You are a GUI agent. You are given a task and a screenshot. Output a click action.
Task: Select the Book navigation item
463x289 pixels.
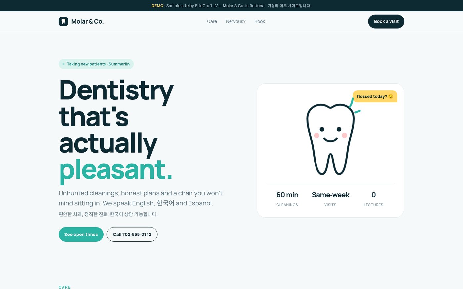pyautogui.click(x=260, y=21)
